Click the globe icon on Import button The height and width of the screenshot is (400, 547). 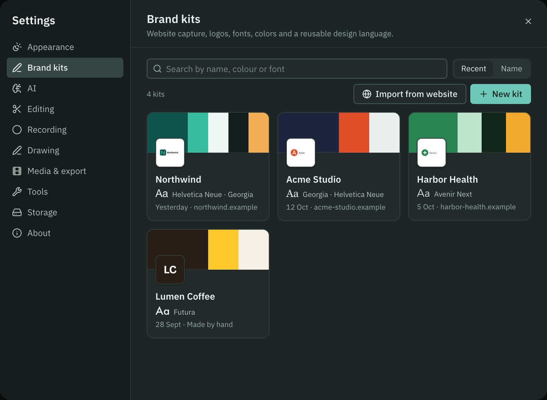[x=367, y=94]
